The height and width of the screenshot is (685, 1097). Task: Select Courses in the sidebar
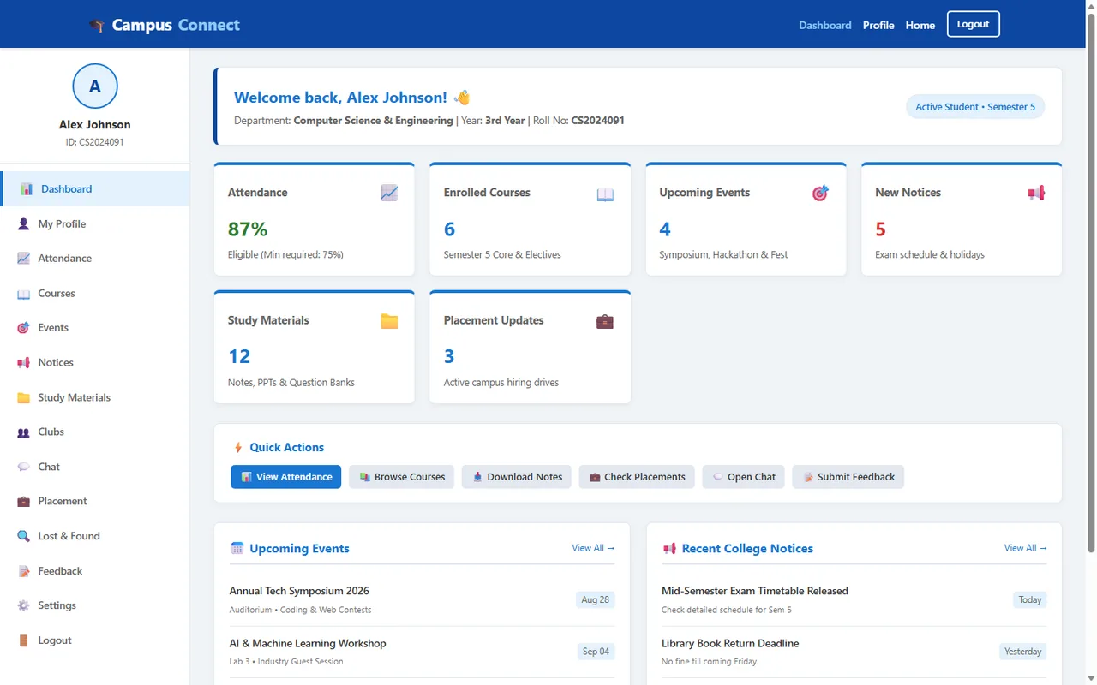pos(95,293)
